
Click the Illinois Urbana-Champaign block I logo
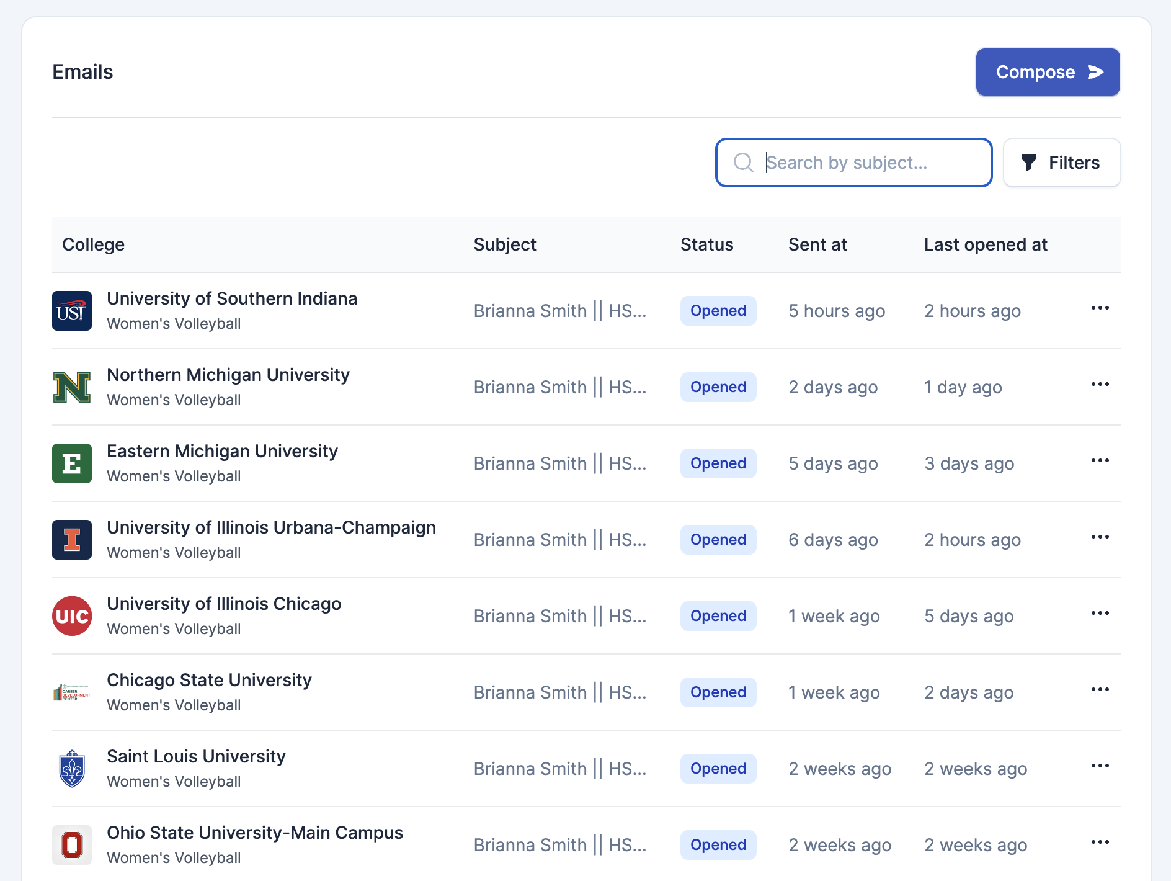71,539
